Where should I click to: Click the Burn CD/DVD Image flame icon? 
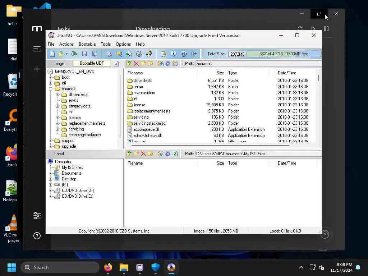coord(149,54)
